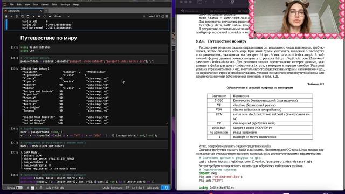Go forward with the browser forward arrow
This screenshot has height=194, width=345.
[x=222, y=2]
